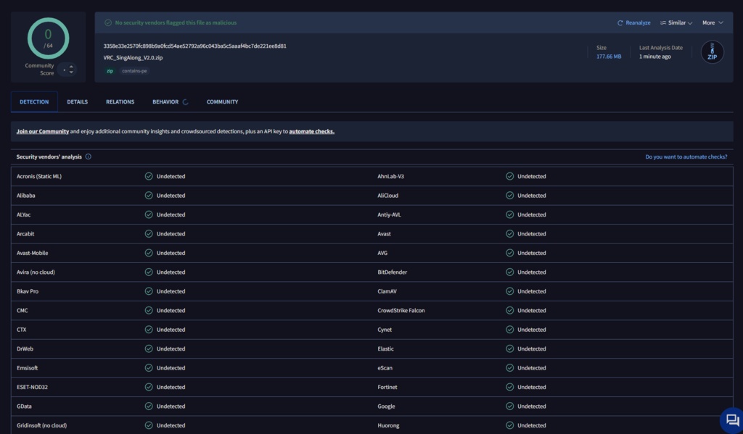The height and width of the screenshot is (434, 743).
Task: Click checkmark icon in BitDefender row
Action: (x=509, y=272)
